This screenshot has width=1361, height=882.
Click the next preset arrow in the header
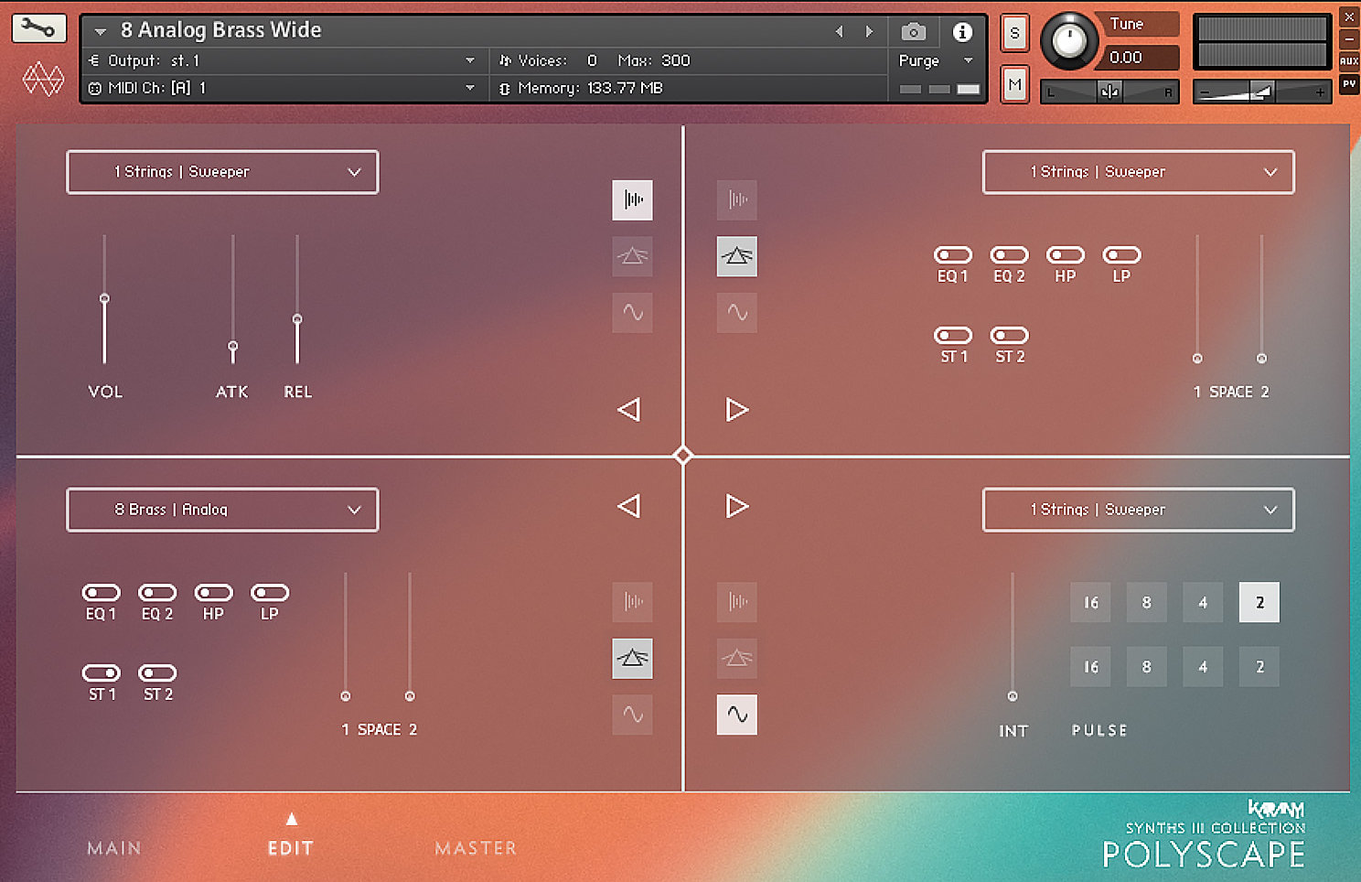click(868, 31)
